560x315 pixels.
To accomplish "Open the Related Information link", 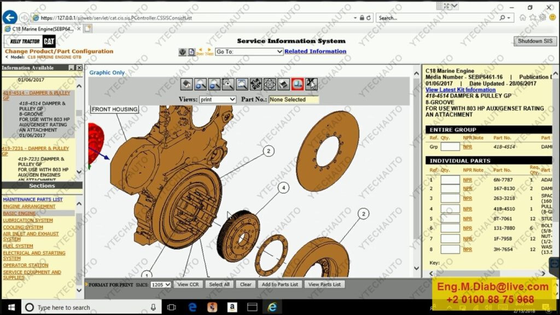I will pyautogui.click(x=316, y=51).
